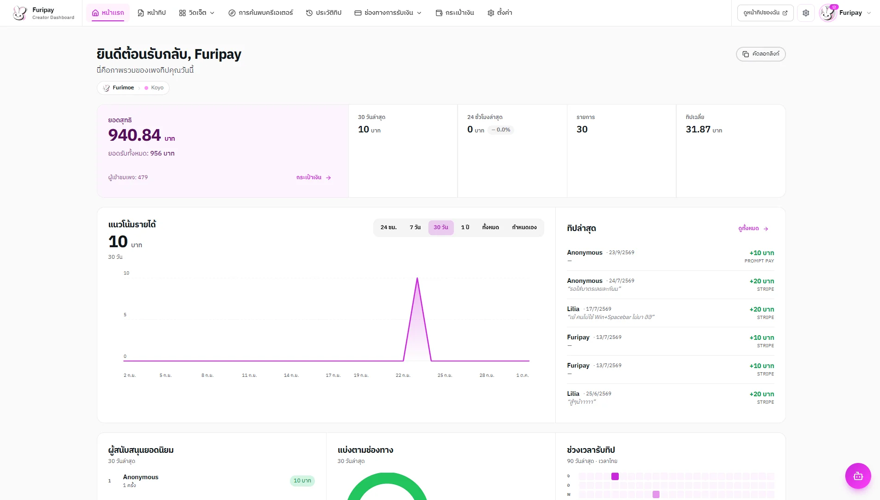Click the compass icon for creator discovery
The width and height of the screenshot is (880, 500).
[232, 13]
